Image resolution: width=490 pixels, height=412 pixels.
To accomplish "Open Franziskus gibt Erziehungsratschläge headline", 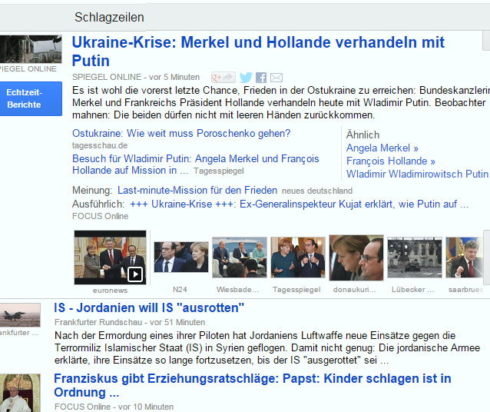I will 253,385.
